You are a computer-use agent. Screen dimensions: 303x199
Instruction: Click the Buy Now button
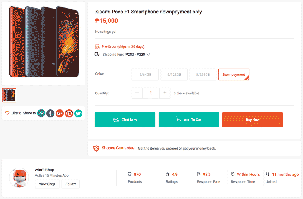click(253, 120)
